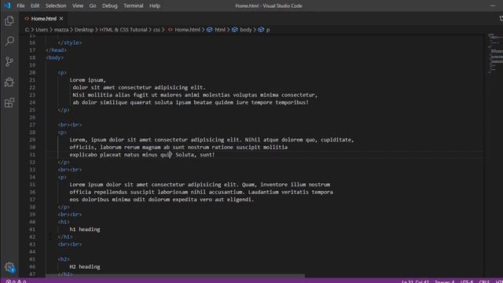Click the <br><br> tags on line 27
This screenshot has width=503, height=283.
[x=70, y=125]
